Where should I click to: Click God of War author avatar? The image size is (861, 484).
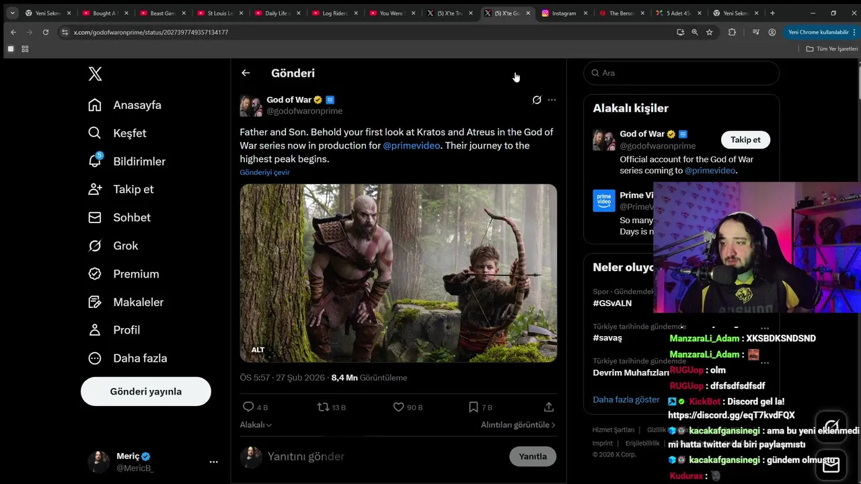pos(251,106)
